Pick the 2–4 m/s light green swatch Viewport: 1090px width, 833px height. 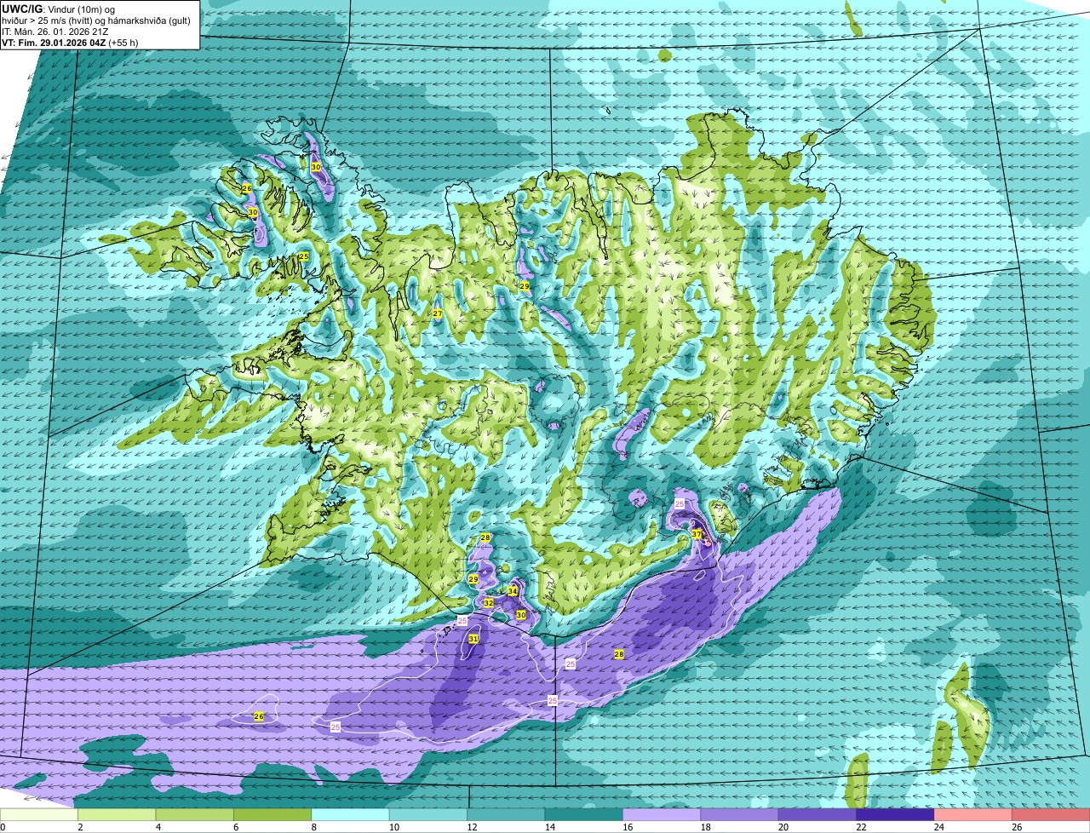117,814
